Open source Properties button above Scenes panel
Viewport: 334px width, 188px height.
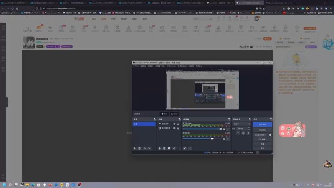pyautogui.click(x=164, y=114)
